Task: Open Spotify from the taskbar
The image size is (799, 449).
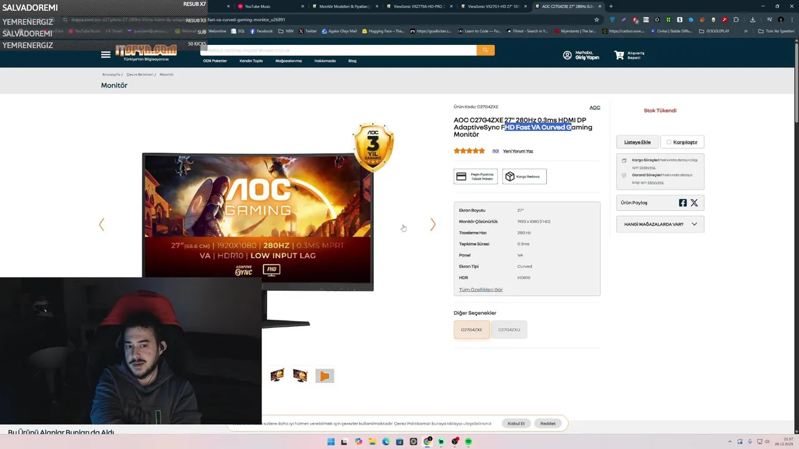Action: (468, 442)
